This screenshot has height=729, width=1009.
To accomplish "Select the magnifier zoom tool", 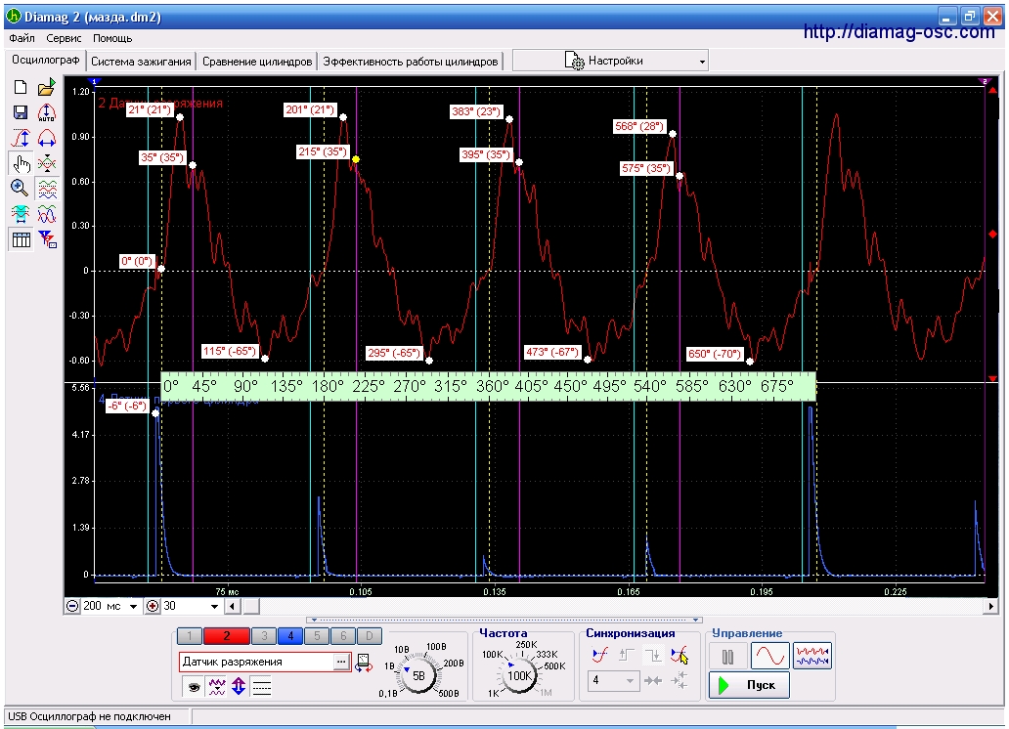I will pos(20,188).
